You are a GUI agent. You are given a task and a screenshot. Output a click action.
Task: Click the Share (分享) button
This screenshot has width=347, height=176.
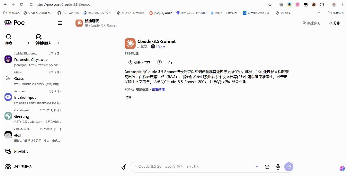(334, 23)
